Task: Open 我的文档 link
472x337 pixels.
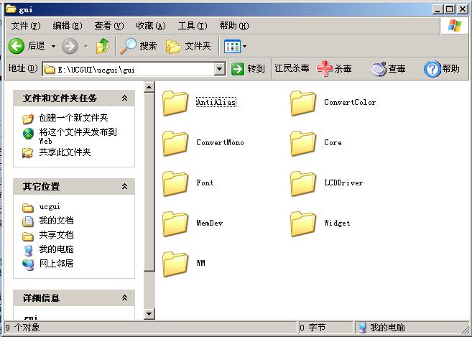Action: tap(56, 221)
